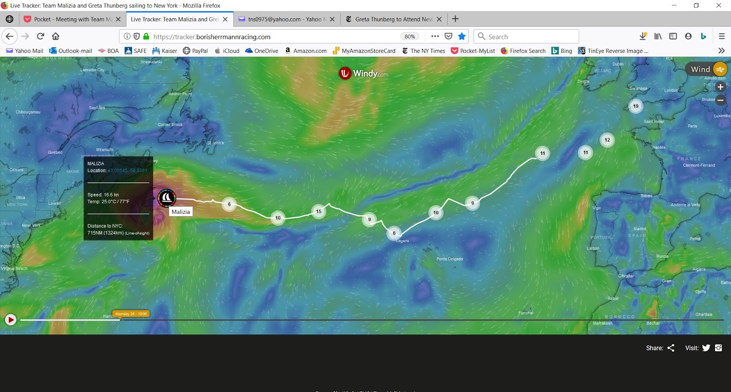
Task: Open the pinned globe tab
Action: (10, 19)
